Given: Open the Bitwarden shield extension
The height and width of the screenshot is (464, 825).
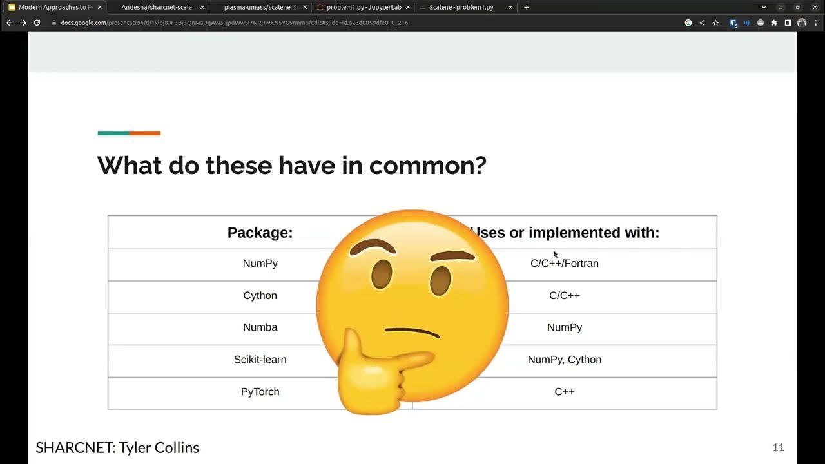Looking at the screenshot, I should tap(733, 23).
